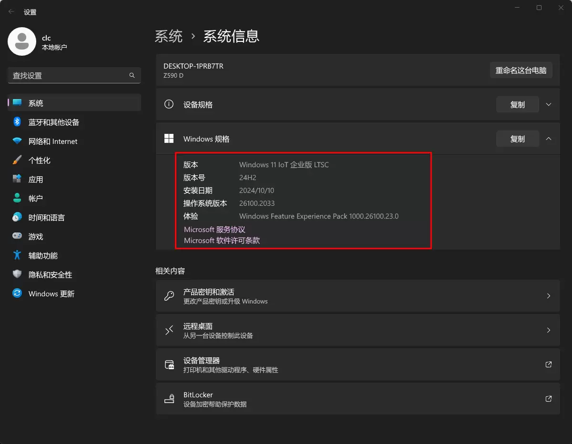Copy device specs with 复制 button

pos(518,104)
